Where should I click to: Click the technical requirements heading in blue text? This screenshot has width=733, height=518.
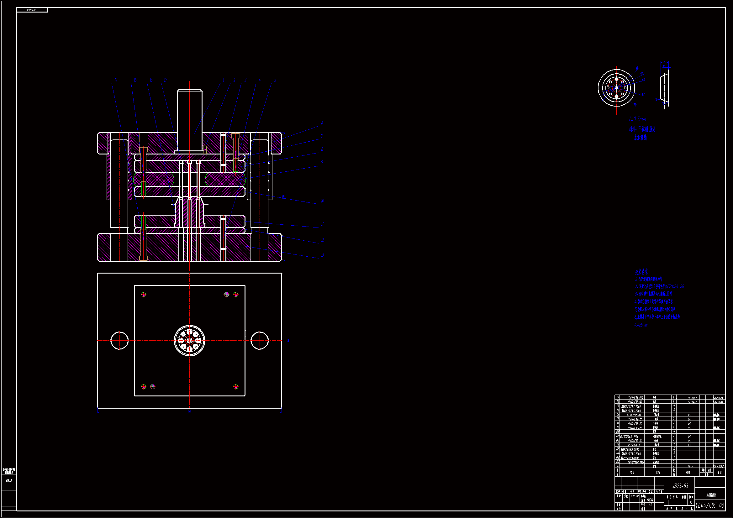[641, 272]
